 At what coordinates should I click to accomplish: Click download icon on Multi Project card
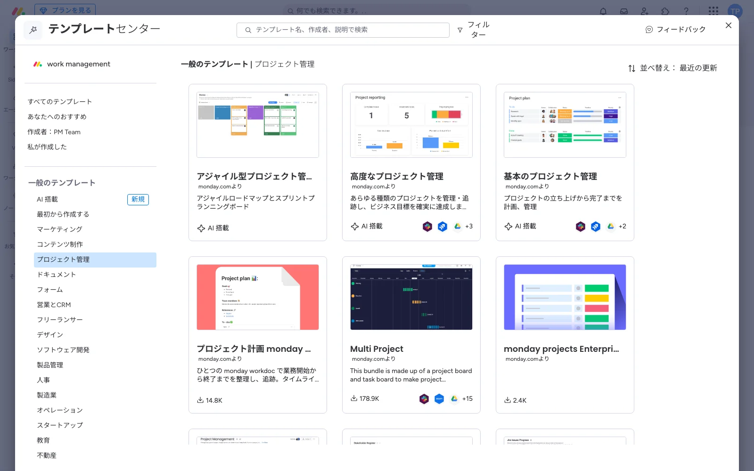coord(354,398)
